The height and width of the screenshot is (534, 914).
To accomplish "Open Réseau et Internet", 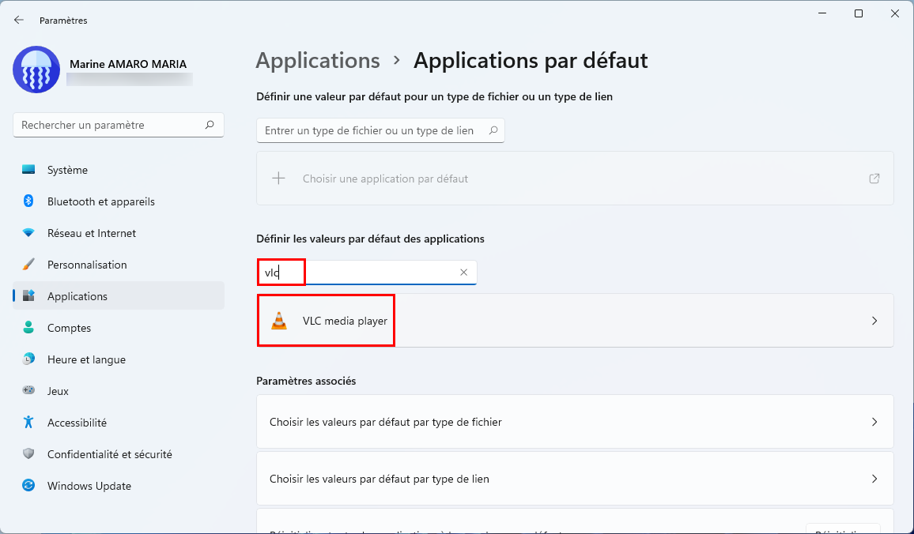I will (x=119, y=233).
